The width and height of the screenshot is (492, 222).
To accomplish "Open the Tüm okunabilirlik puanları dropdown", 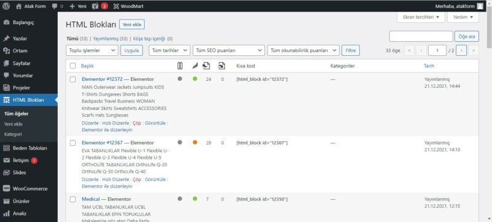I will [x=303, y=50].
